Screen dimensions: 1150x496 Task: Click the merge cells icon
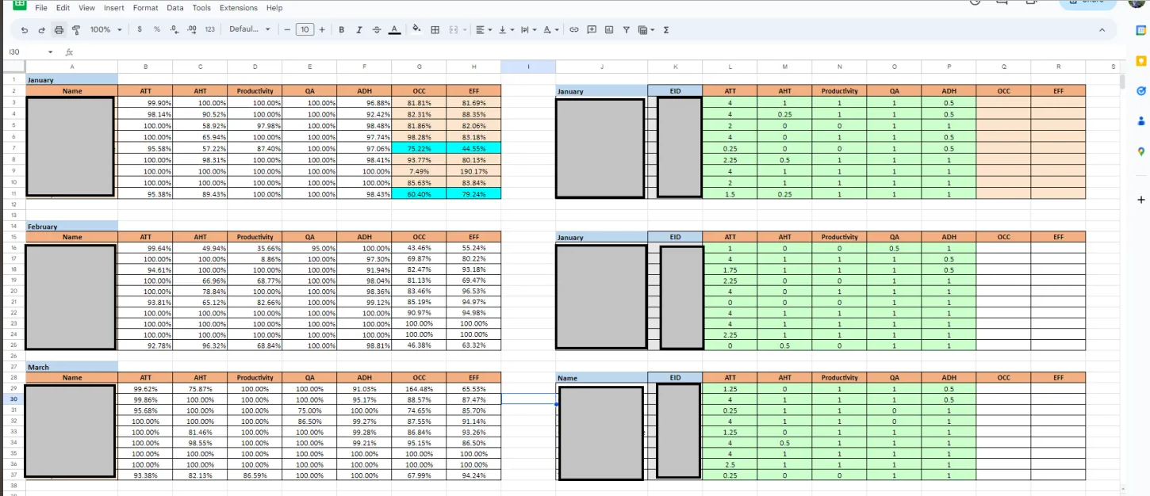coord(453,29)
